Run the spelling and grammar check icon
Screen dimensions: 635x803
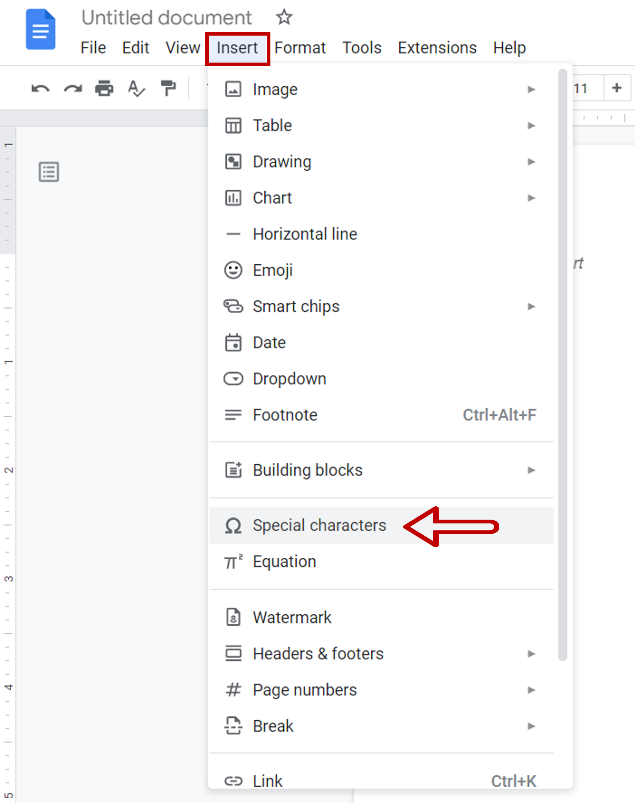[135, 89]
